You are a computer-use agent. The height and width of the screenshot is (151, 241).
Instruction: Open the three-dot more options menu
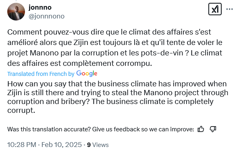229,9
